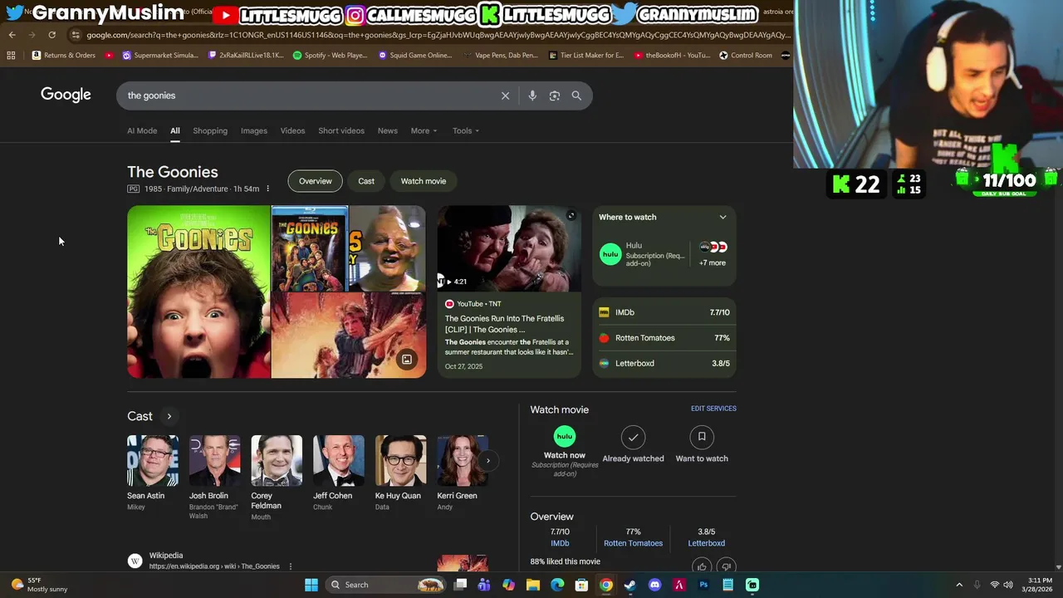Open the more options dots beside movie runtime

pyautogui.click(x=267, y=189)
